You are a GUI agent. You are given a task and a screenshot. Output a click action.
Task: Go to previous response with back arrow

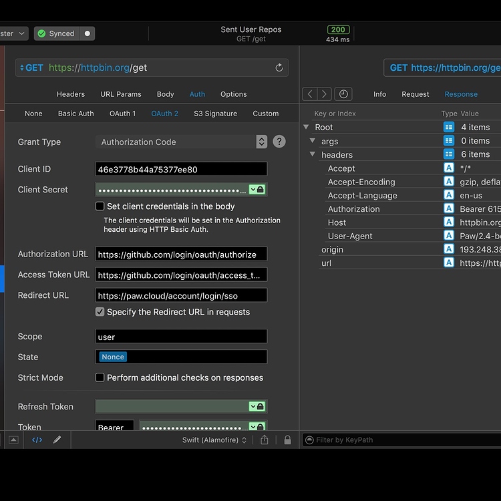pos(309,94)
